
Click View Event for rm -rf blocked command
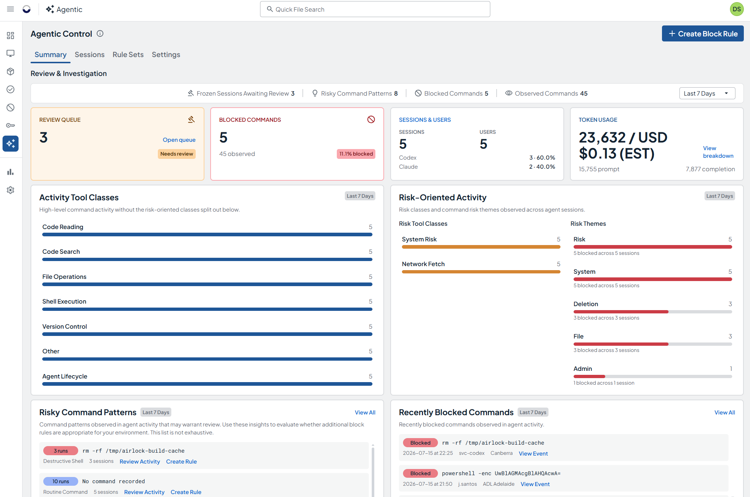pos(533,453)
